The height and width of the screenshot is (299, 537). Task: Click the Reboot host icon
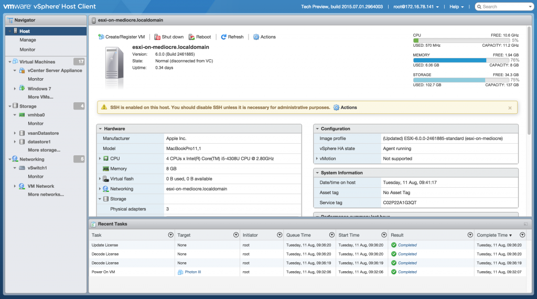click(x=192, y=37)
